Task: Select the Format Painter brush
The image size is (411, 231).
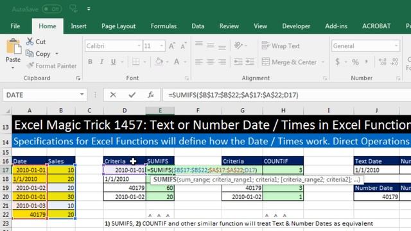Action: [x=30, y=65]
